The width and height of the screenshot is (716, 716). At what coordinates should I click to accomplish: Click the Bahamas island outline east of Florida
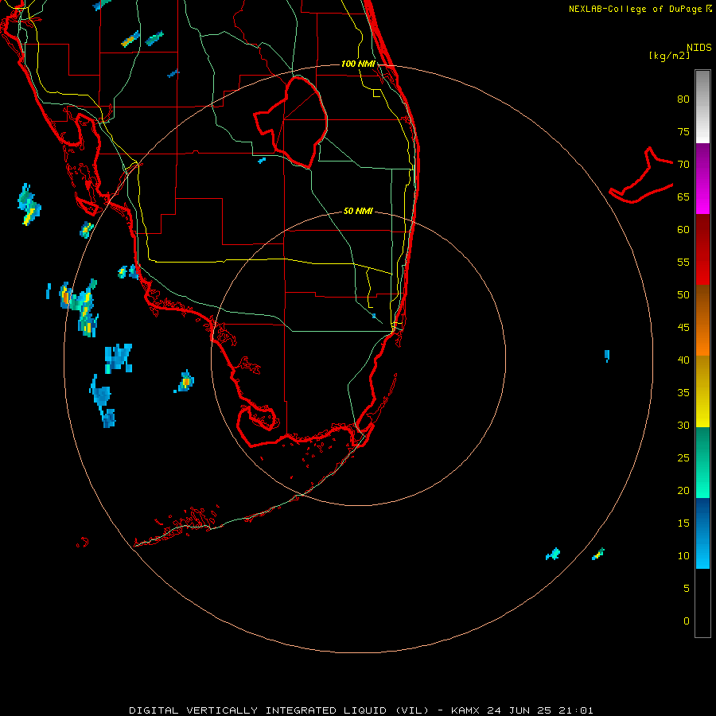pos(641,175)
